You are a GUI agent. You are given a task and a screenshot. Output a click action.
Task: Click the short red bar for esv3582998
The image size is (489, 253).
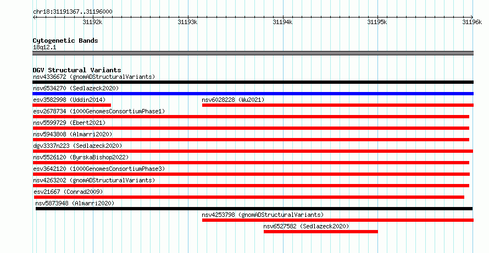72,105
